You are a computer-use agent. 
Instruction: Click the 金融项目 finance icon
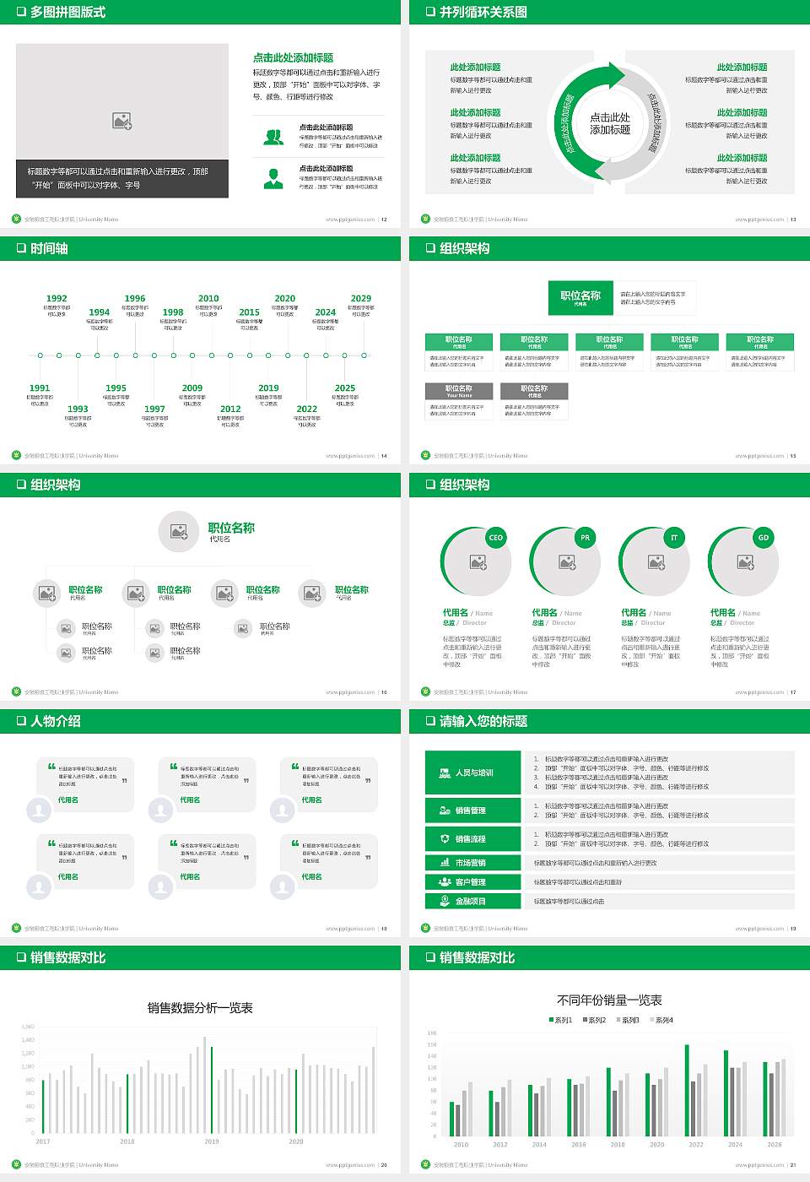tap(445, 901)
